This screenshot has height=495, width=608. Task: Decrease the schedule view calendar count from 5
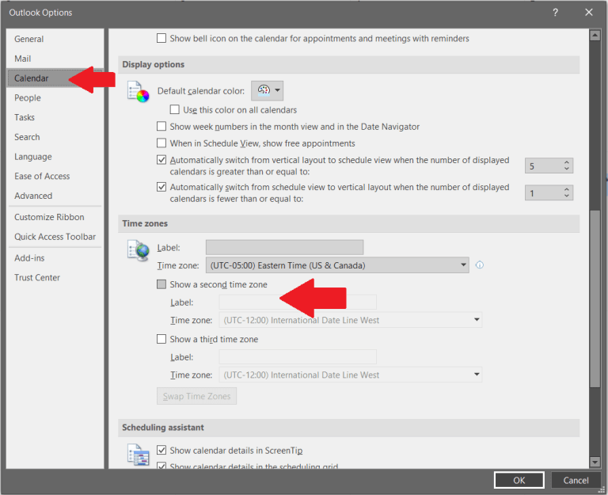tap(567, 169)
